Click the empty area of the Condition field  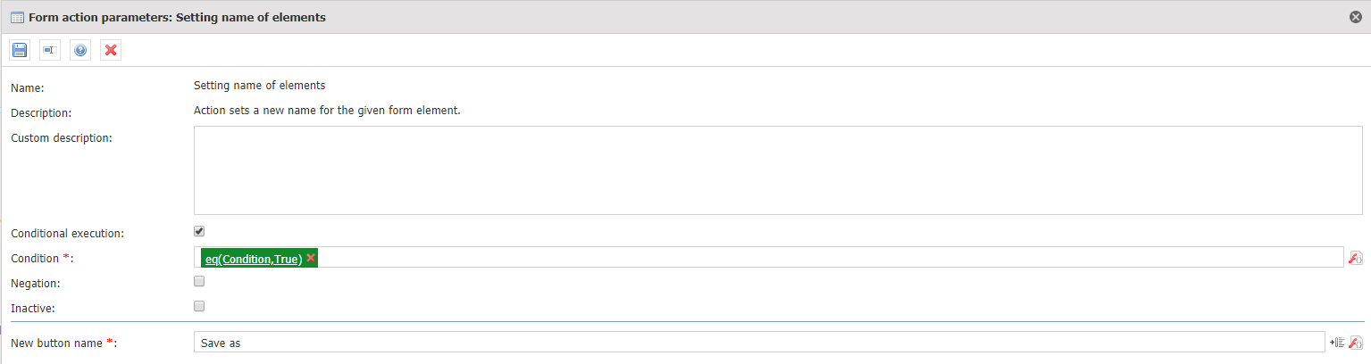click(831, 258)
